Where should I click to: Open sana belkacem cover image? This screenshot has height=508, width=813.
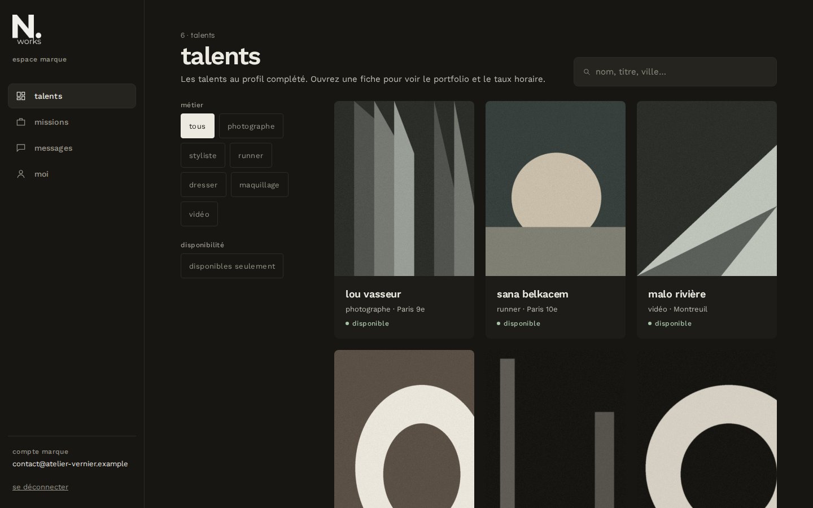(x=556, y=189)
